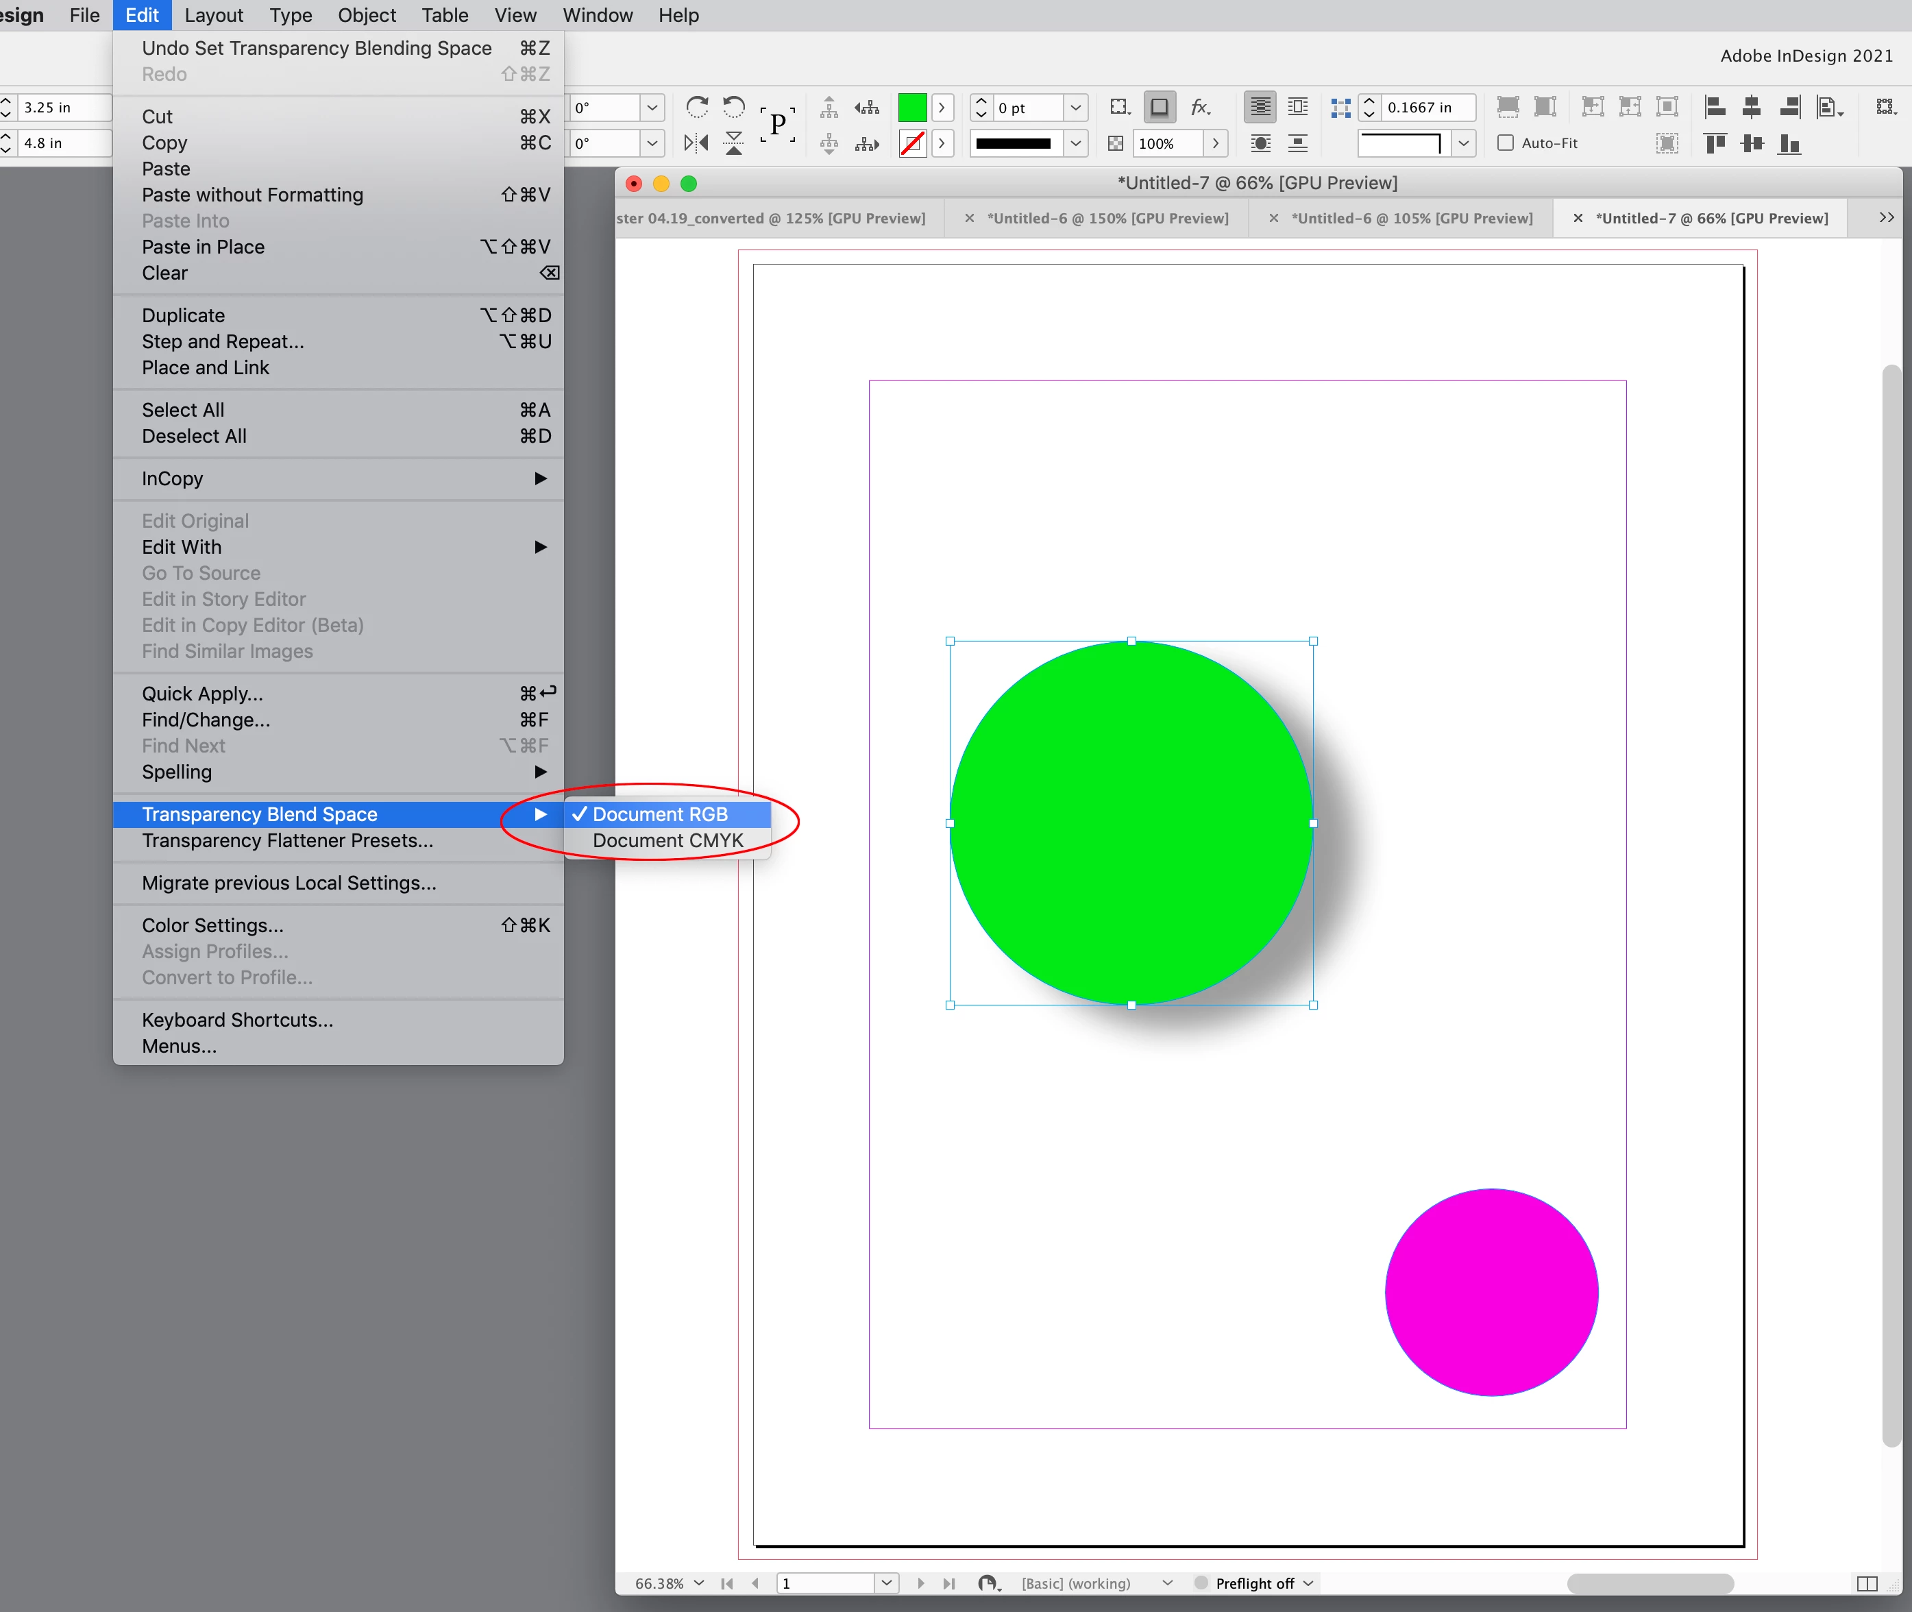
Task: Choose Color Settings from Edit menu
Action: click(x=213, y=925)
